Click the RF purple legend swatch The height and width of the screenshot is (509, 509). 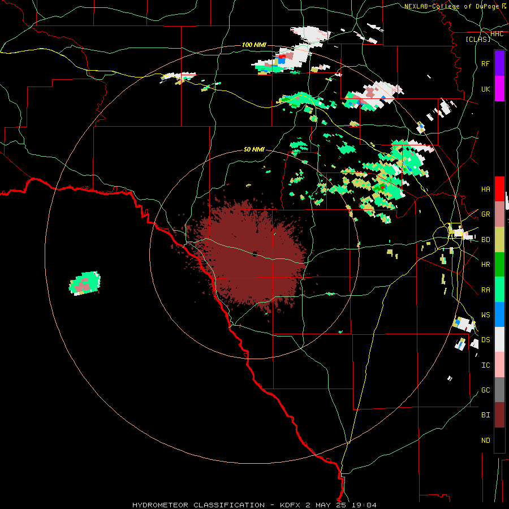pyautogui.click(x=499, y=63)
